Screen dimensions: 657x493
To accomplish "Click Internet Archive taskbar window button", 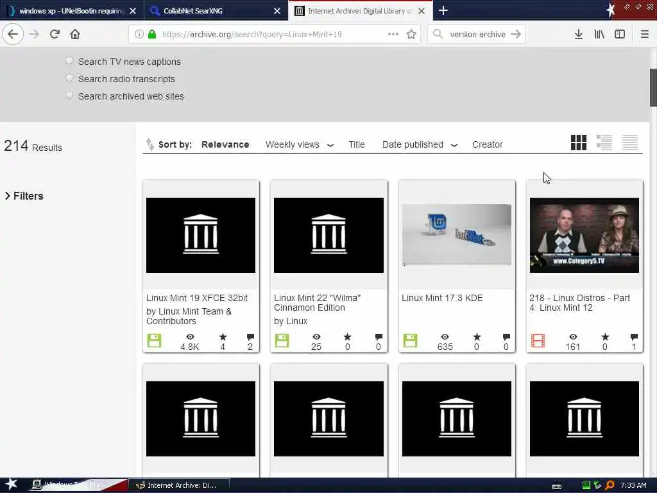I will tap(179, 485).
